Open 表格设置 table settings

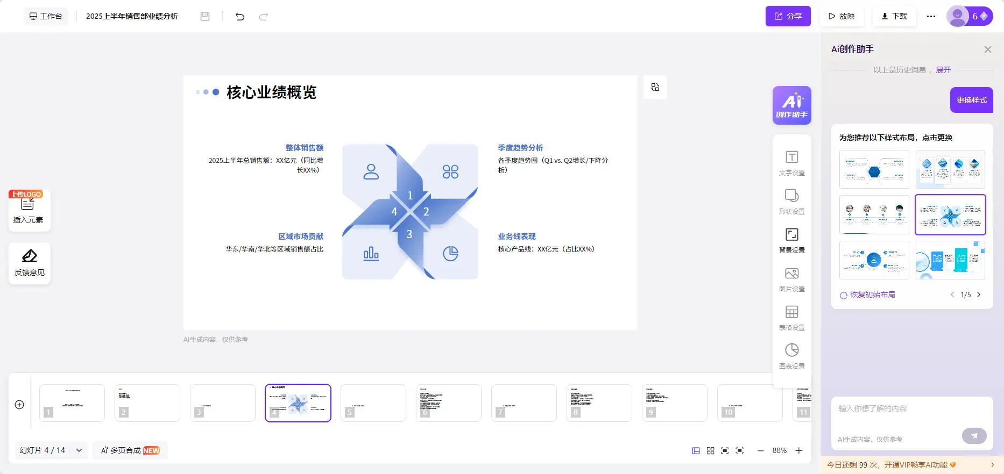coord(791,318)
